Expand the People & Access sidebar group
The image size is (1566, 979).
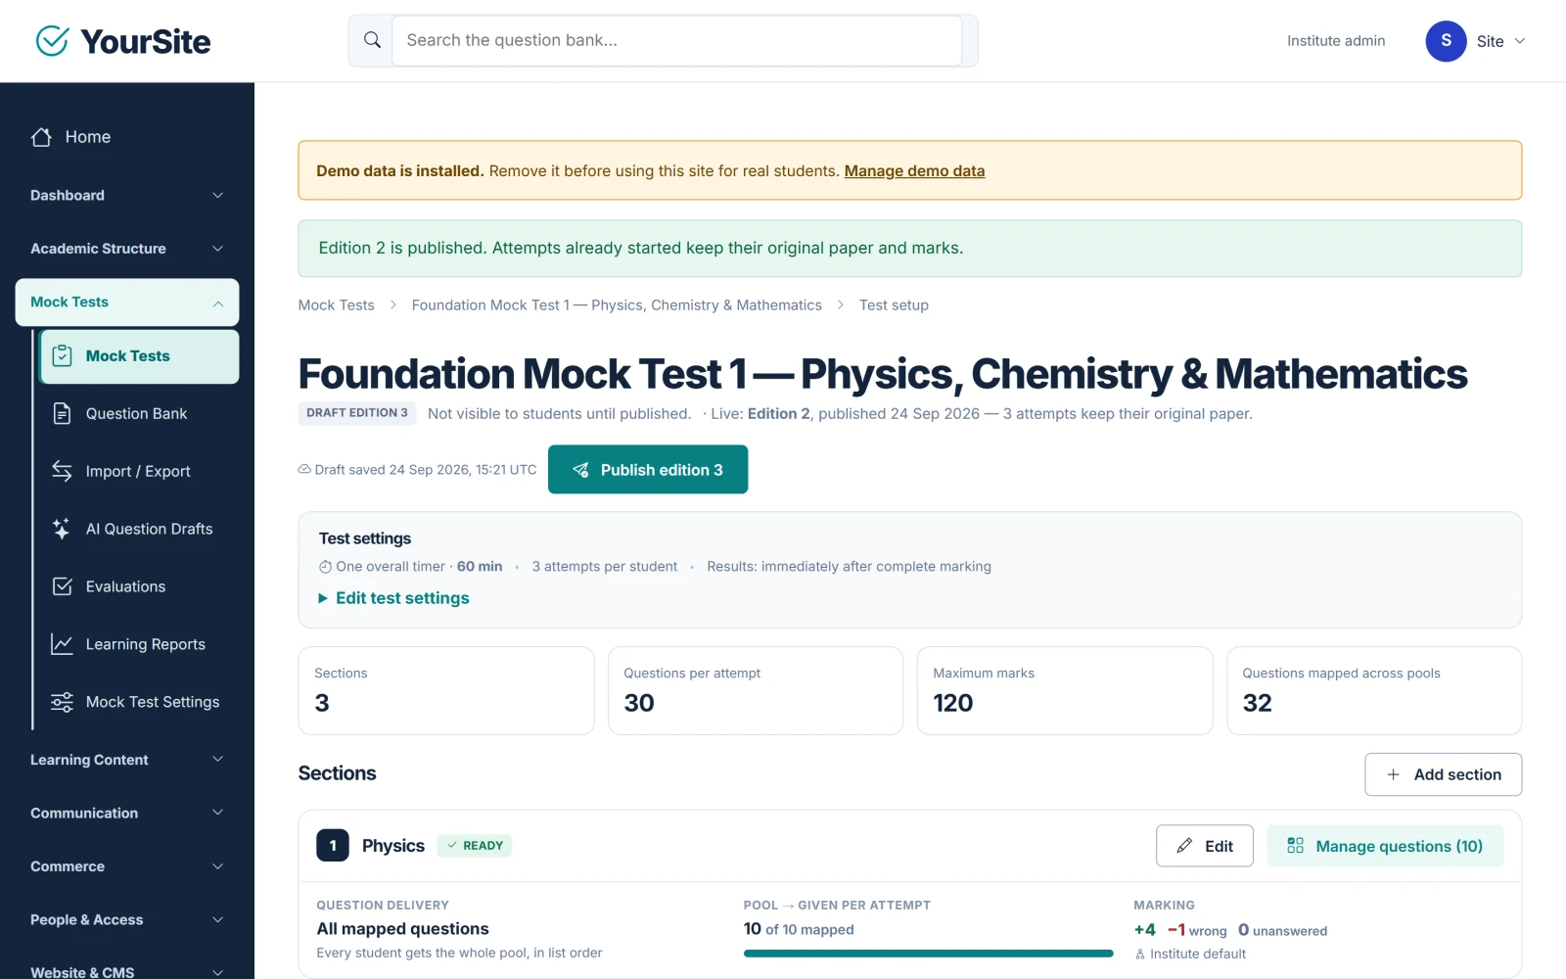(127, 919)
